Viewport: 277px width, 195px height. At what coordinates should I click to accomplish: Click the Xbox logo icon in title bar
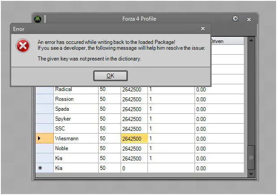pyautogui.click(x=38, y=19)
